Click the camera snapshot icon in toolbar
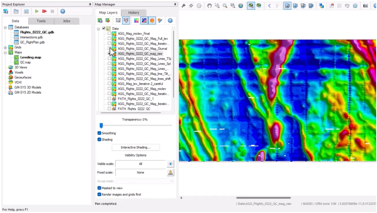The image size is (377, 213). 365,6
